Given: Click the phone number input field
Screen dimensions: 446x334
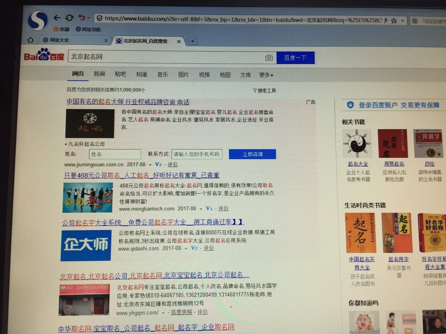Looking at the screenshot, I should point(197,154).
